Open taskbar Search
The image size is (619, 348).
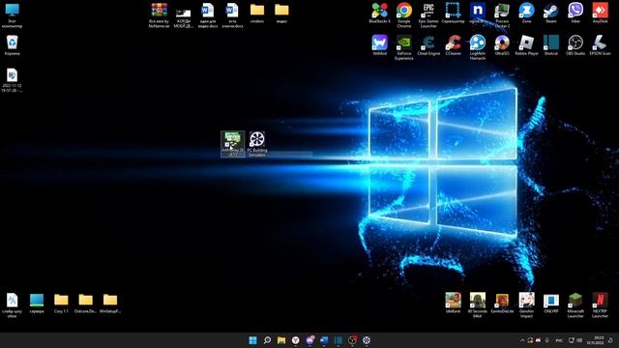[267, 340]
